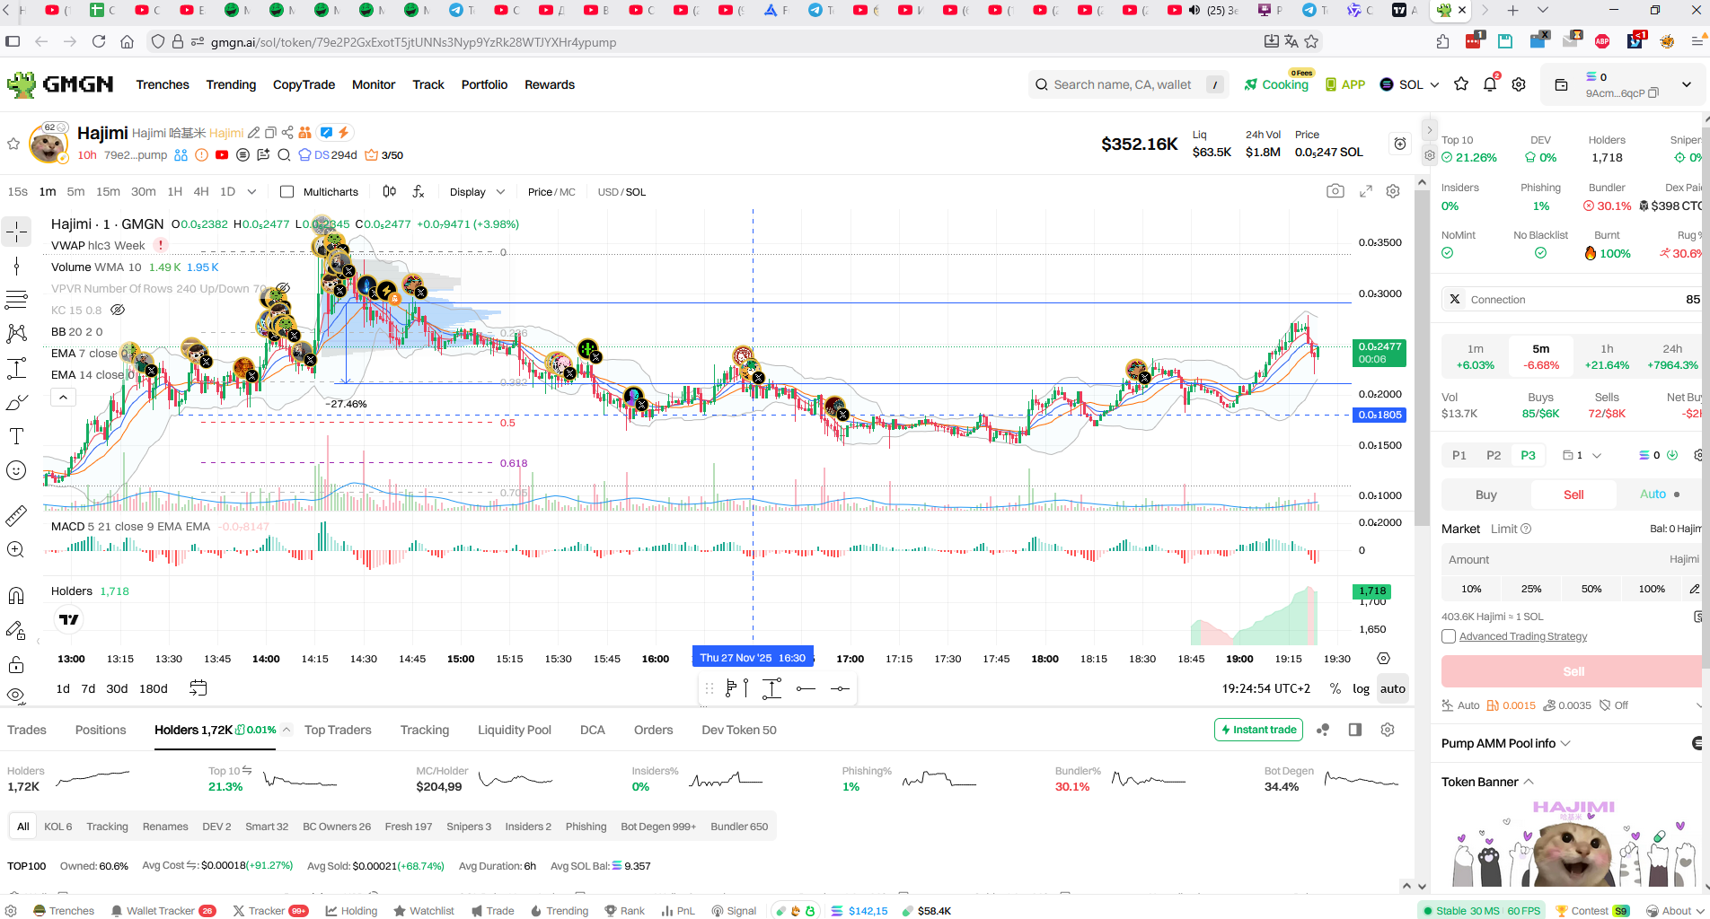Screen dimensions: 1710x919
Task: Activate the ruler measure tool
Action: (16, 516)
